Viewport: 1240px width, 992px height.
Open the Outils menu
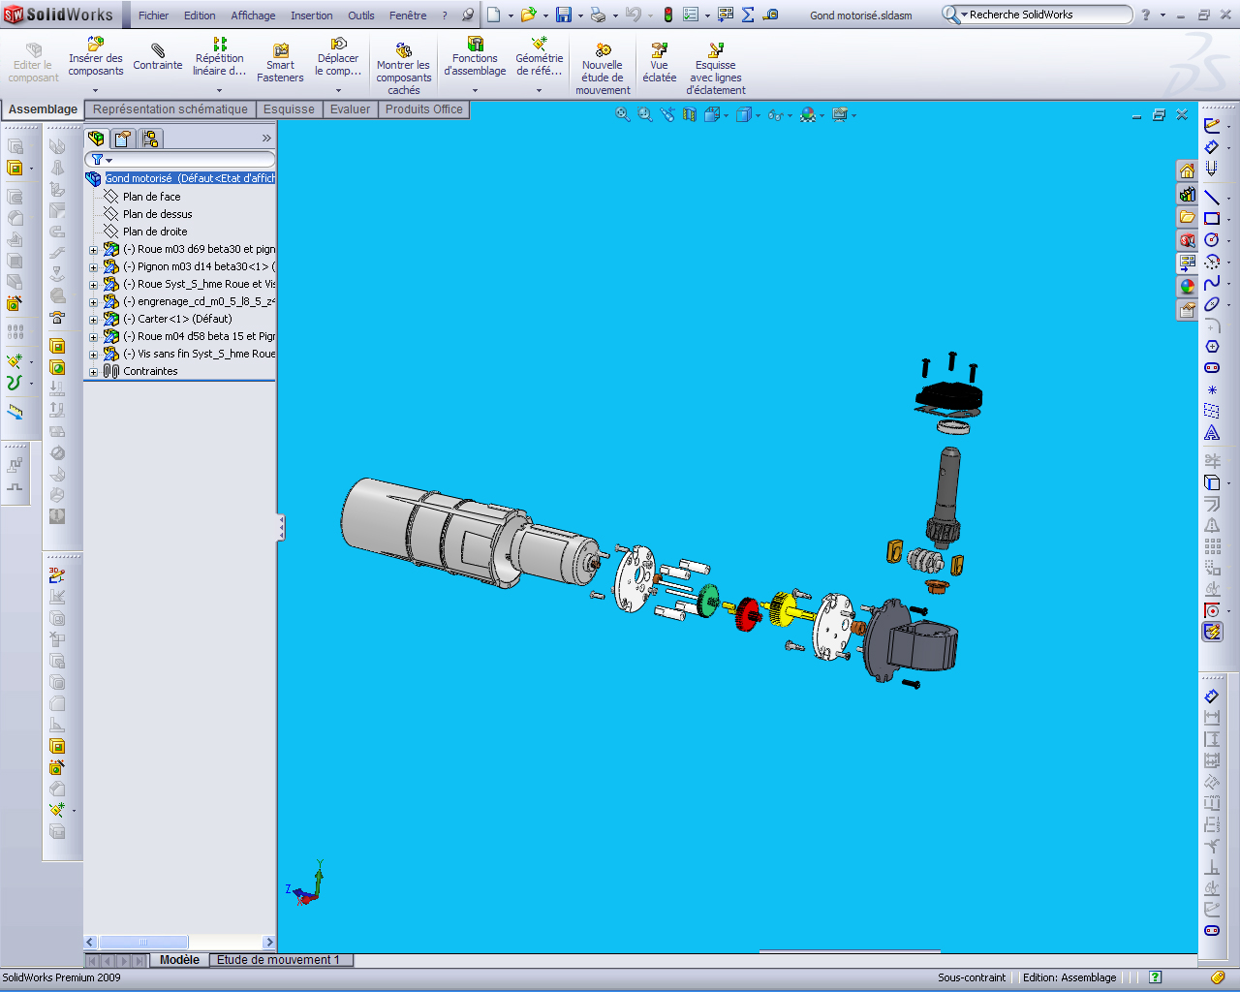click(x=361, y=15)
